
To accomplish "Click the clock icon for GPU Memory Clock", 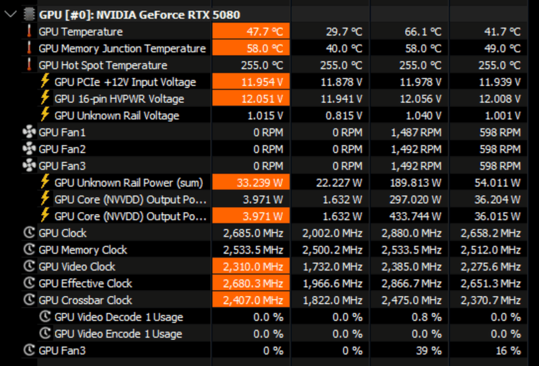I will pos(29,250).
